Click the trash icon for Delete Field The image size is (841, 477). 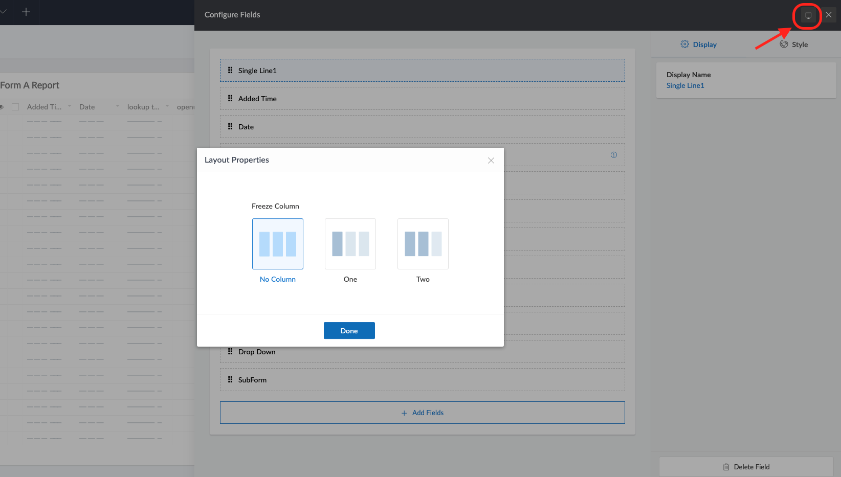[726, 467]
